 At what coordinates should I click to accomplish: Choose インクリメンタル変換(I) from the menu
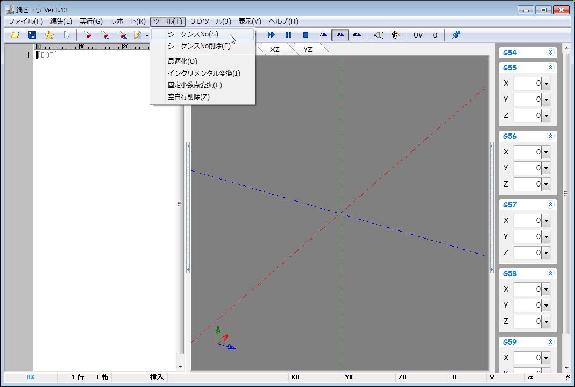202,73
